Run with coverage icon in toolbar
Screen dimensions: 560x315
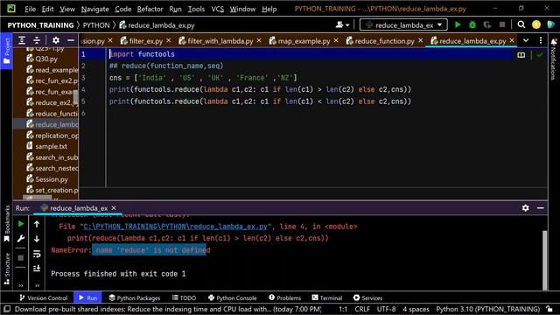pos(486,24)
